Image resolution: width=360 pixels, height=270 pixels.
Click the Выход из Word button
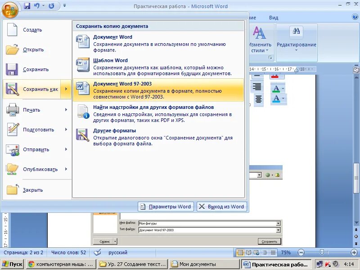point(221,207)
